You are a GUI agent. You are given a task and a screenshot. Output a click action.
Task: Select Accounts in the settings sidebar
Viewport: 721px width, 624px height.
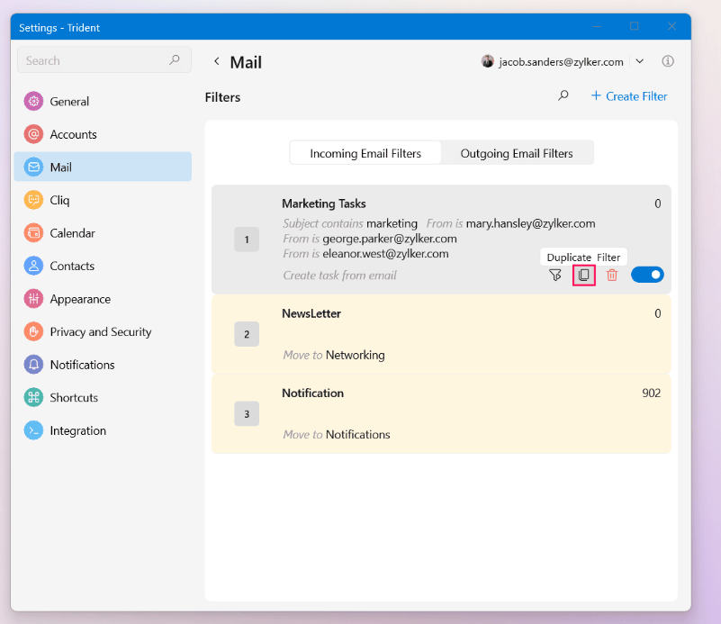tap(103, 134)
